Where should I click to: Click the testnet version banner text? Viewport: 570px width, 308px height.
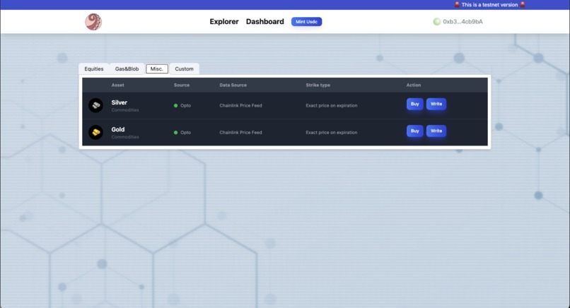[489, 5]
